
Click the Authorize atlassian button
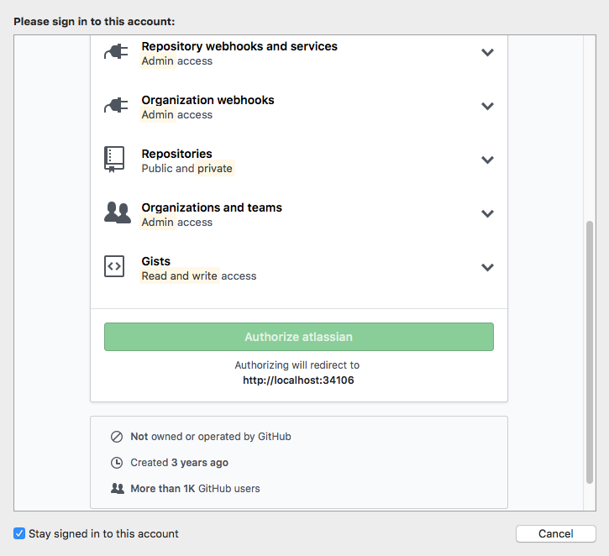click(x=299, y=337)
